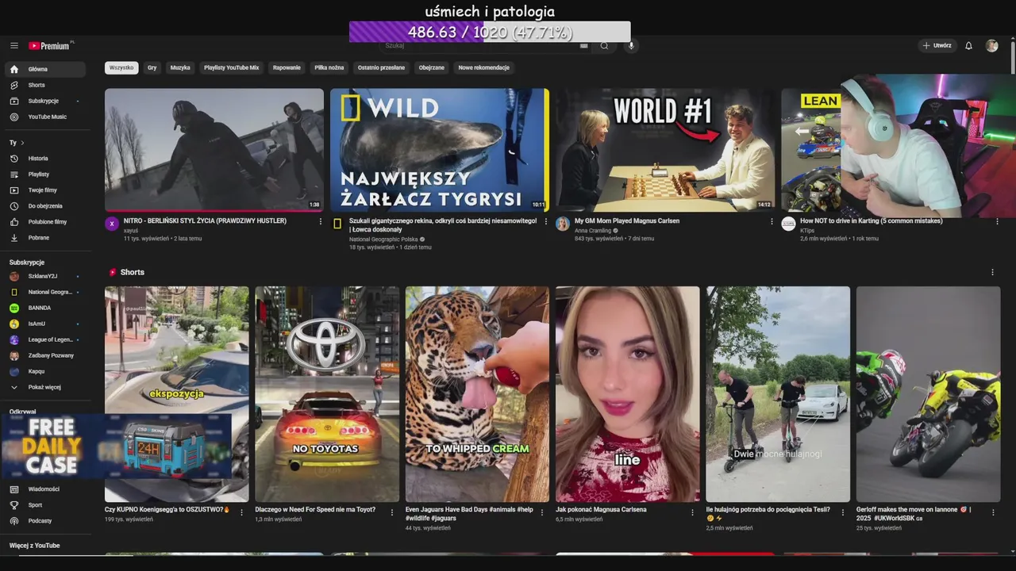The width and height of the screenshot is (1016, 571).
Task: Click the Free Daily Case banner
Action: [x=116, y=446]
